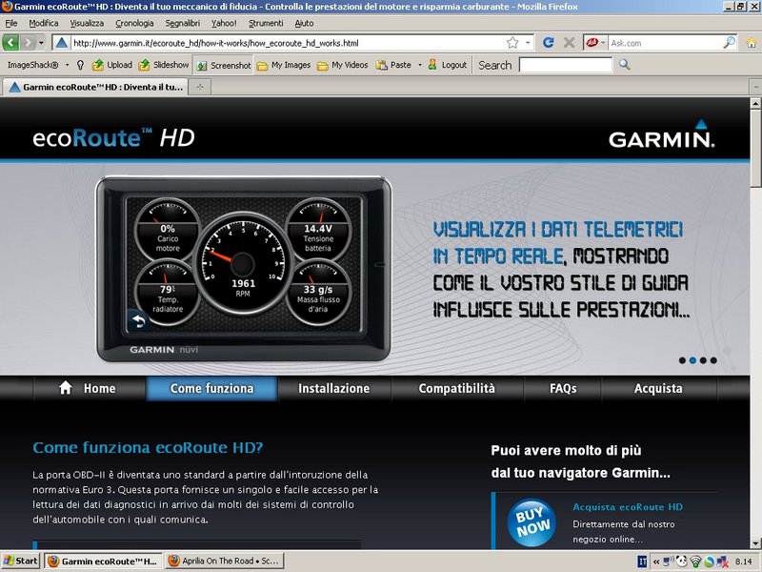
Task: Open the Cronologia menu
Action: pyautogui.click(x=134, y=23)
